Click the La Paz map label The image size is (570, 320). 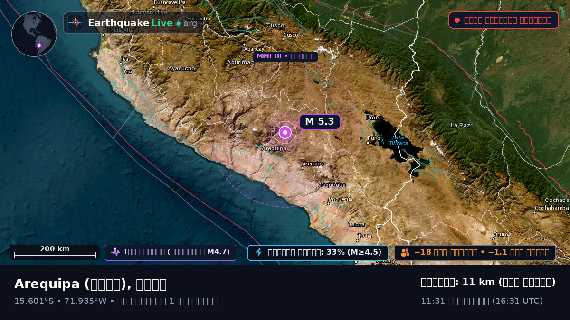coord(460,125)
